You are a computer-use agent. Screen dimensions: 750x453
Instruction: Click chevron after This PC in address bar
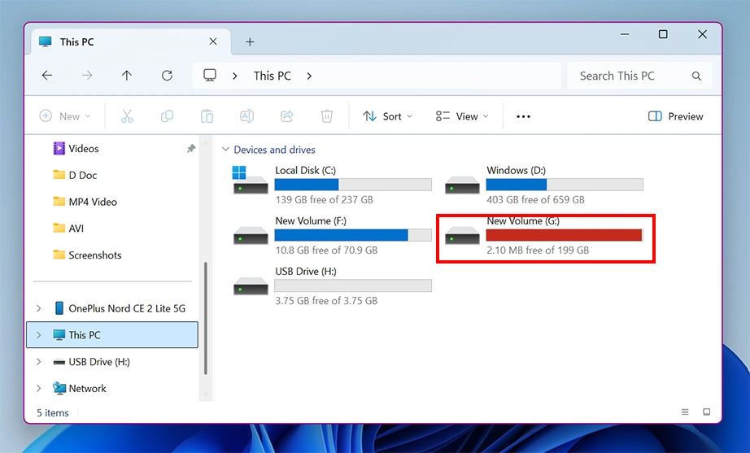pos(309,76)
